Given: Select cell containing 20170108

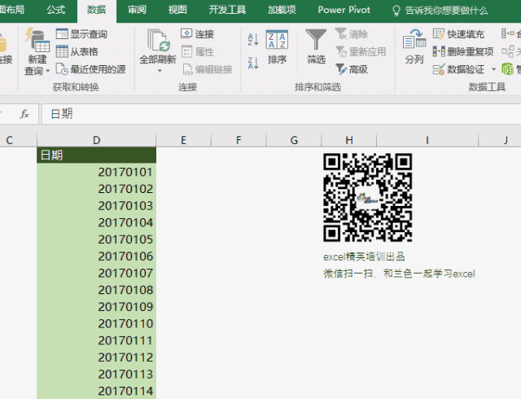Looking at the screenshot, I should tap(96, 290).
